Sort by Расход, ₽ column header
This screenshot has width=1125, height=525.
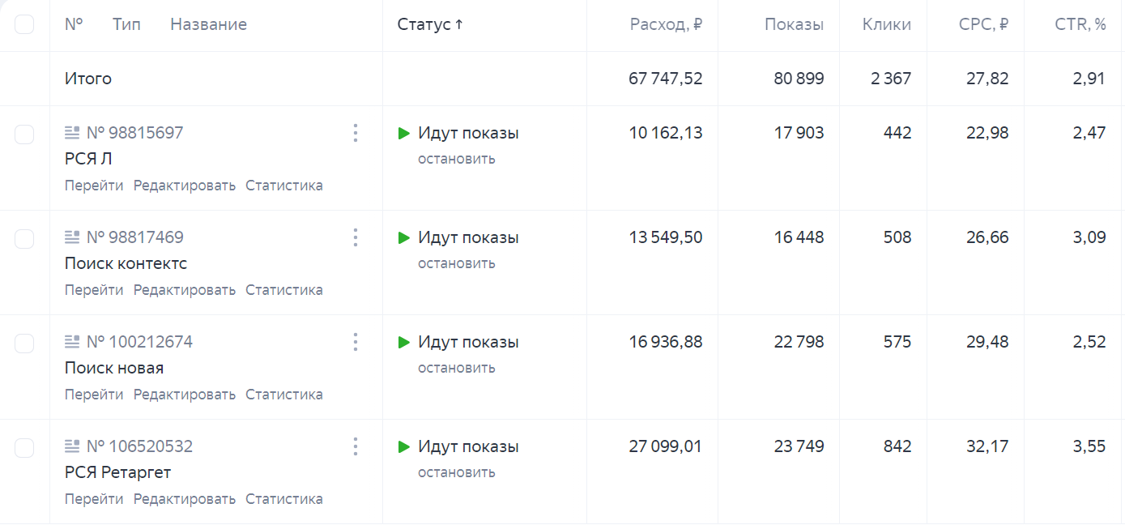click(x=665, y=24)
